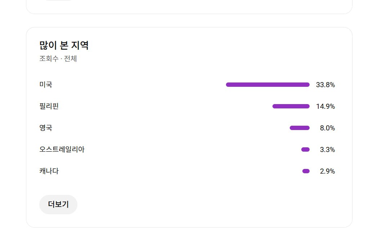Screen dimensions: 386x237
Task: Click the 2.9% value
Action: pyautogui.click(x=327, y=171)
